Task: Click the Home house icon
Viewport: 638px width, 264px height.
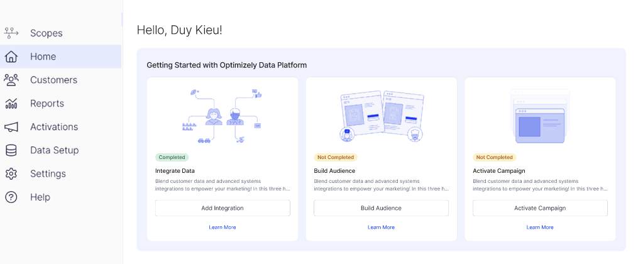Action: (x=11, y=57)
